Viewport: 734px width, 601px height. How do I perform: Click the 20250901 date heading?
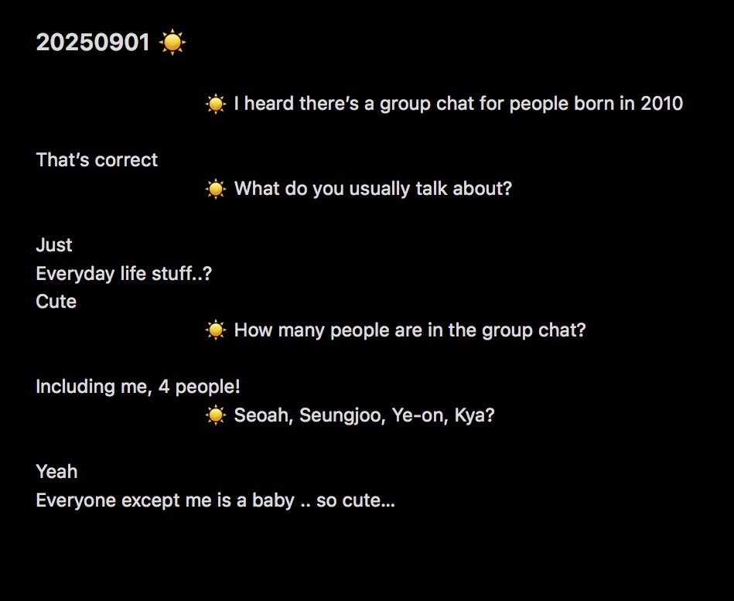(x=93, y=42)
